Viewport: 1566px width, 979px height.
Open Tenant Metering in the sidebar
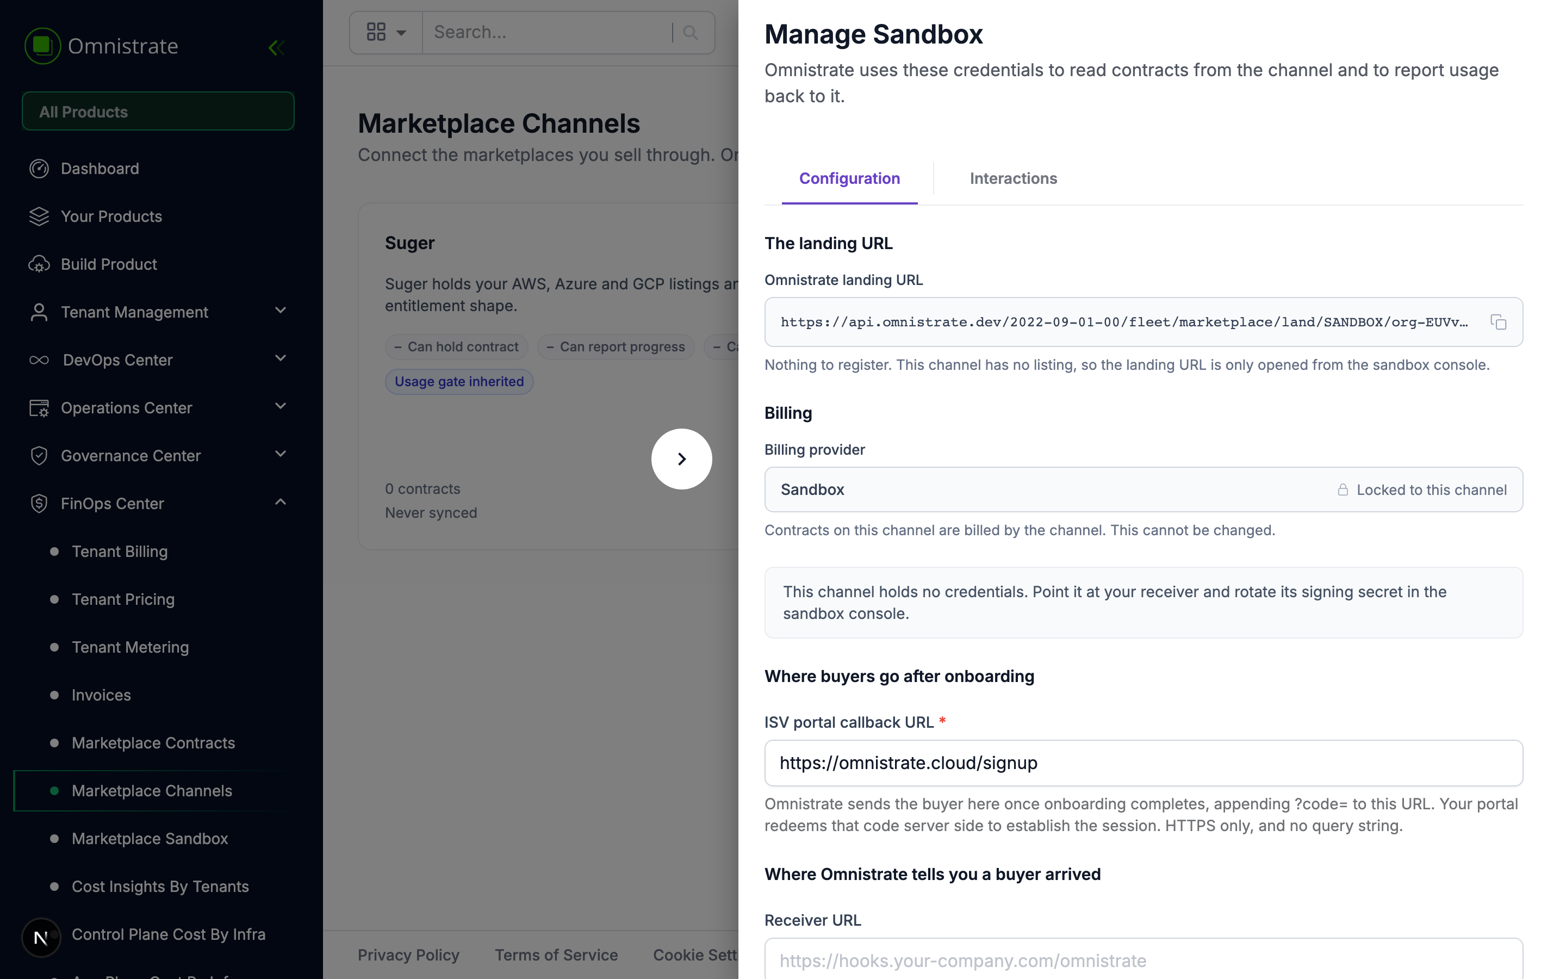[130, 647]
